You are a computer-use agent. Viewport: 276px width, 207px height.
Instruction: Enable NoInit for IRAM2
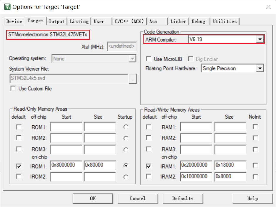point(255,177)
